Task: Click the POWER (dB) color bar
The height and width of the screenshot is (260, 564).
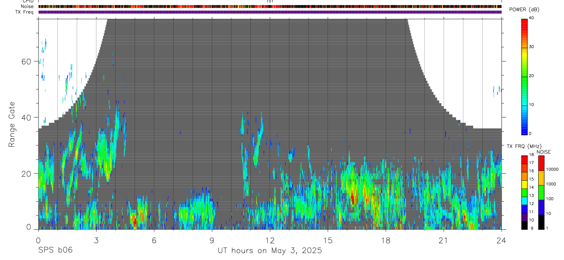Action: (525, 76)
